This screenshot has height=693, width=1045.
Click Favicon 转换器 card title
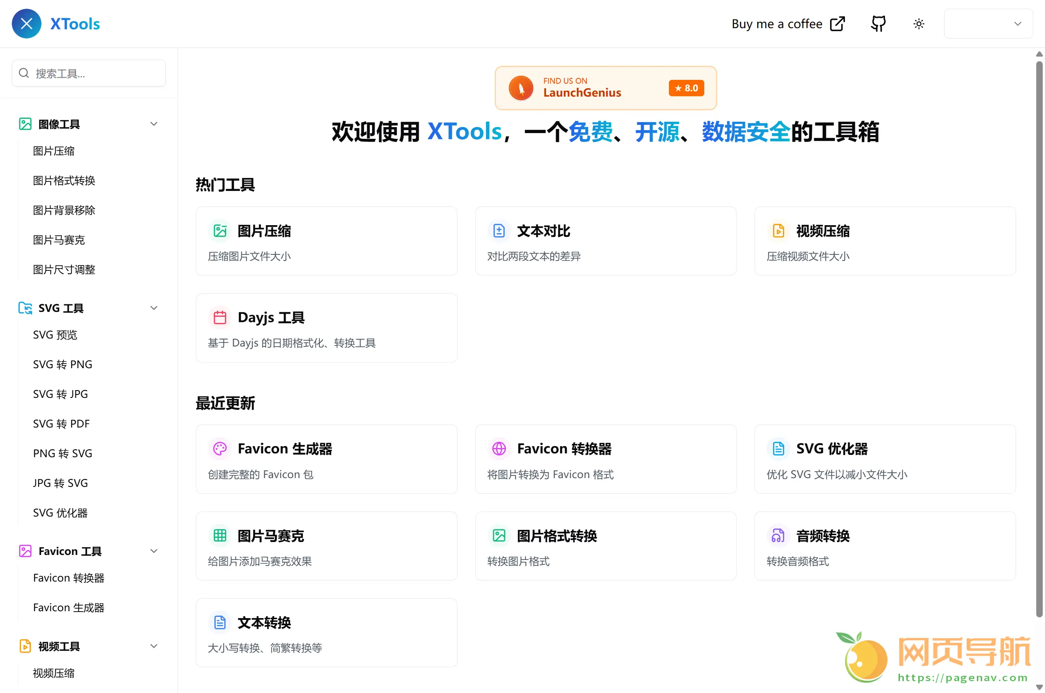coord(564,448)
